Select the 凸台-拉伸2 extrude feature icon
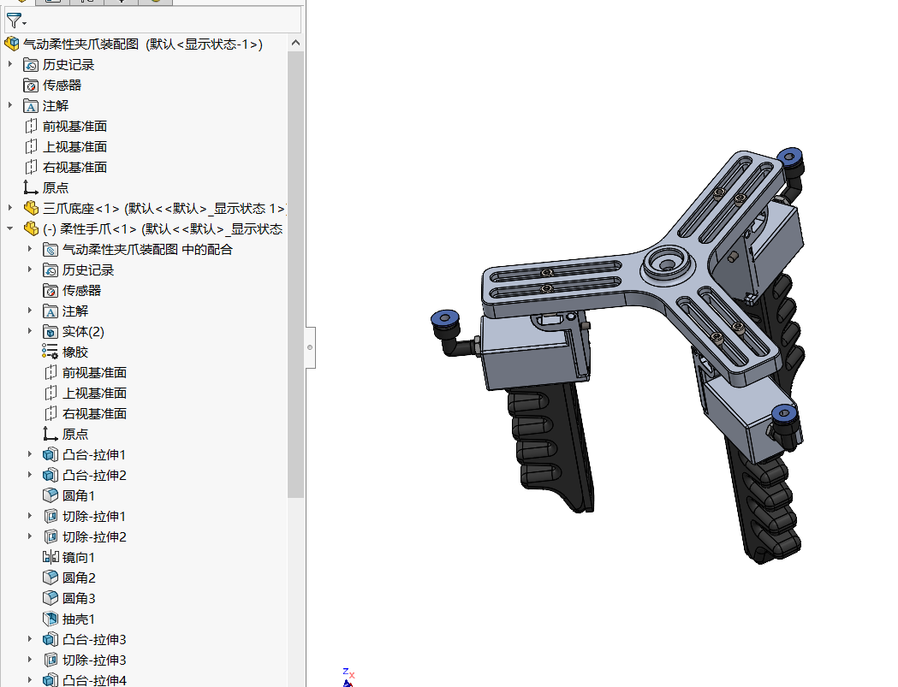 click(x=51, y=476)
